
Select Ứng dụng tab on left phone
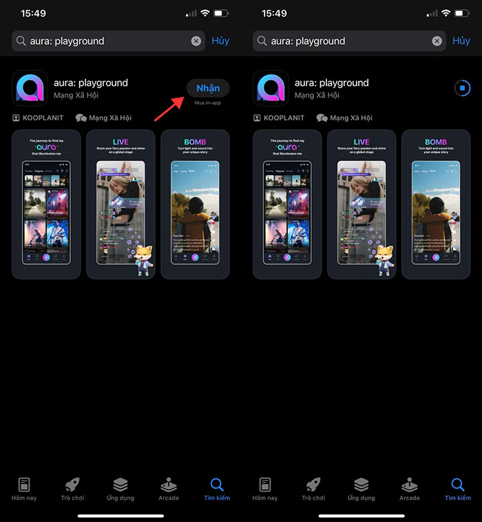[120, 488]
